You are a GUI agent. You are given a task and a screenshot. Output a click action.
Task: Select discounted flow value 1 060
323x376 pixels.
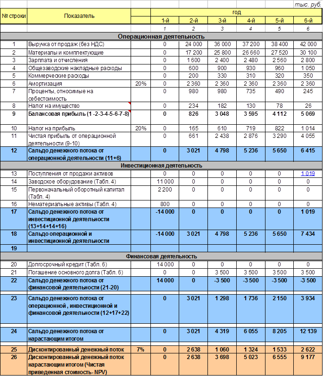tap(222, 350)
